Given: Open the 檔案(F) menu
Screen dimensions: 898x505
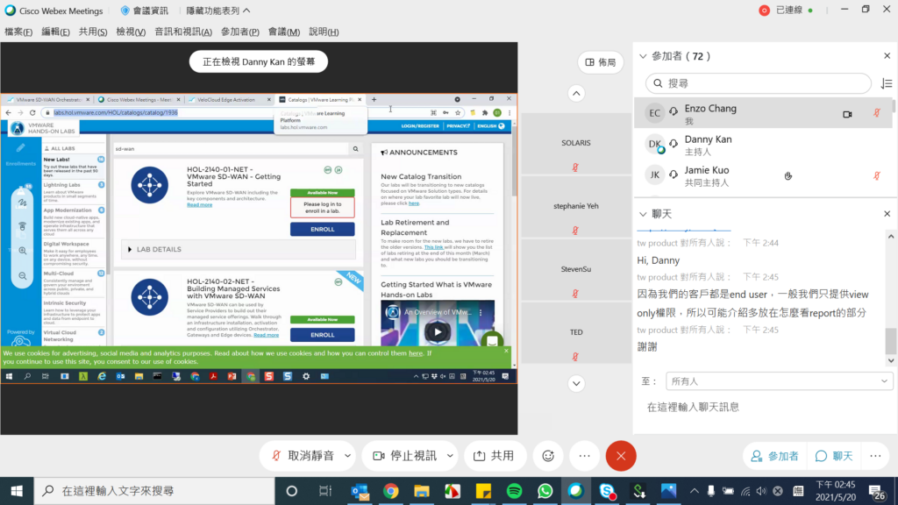Looking at the screenshot, I should (x=18, y=32).
